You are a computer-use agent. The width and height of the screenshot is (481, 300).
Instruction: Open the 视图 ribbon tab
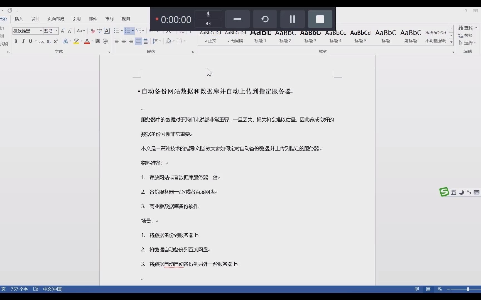(126, 19)
